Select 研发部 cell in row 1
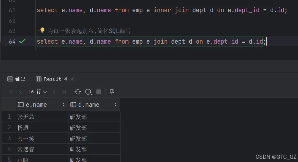Image resolution: width=298 pixels, height=162 pixels. coord(94,117)
